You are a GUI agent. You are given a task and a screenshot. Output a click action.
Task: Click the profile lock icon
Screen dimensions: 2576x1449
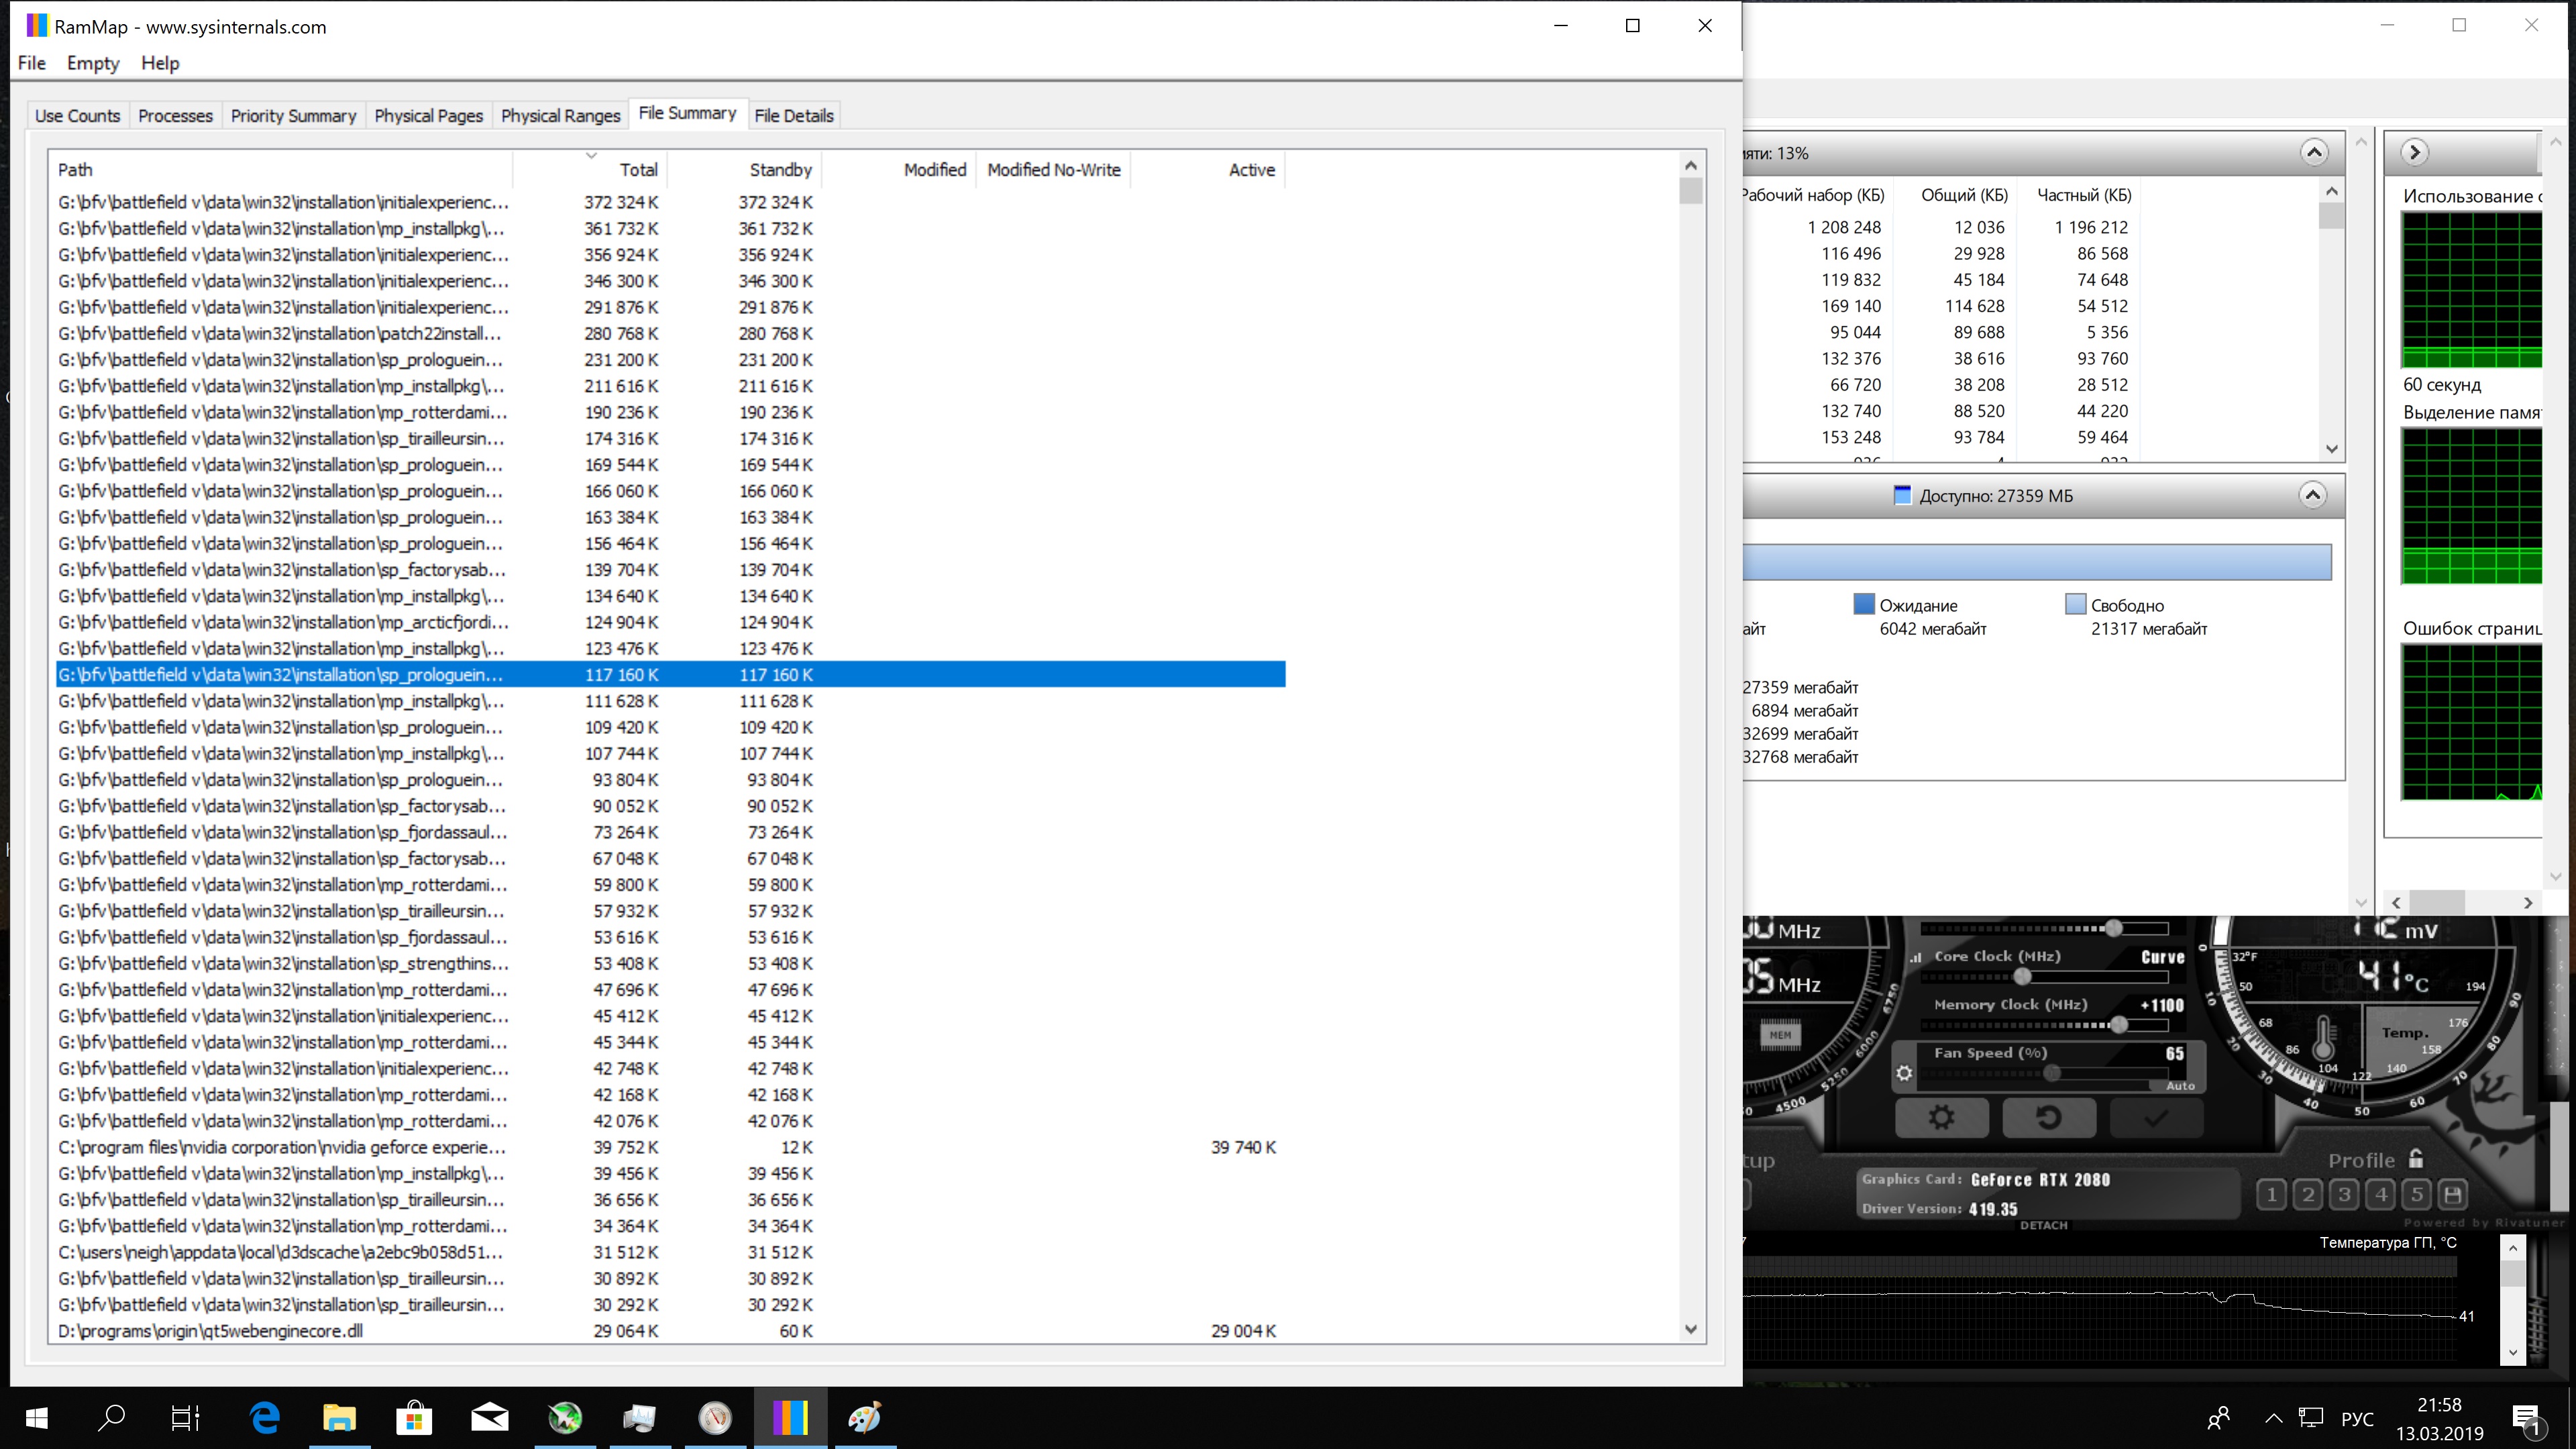pos(2416,1159)
